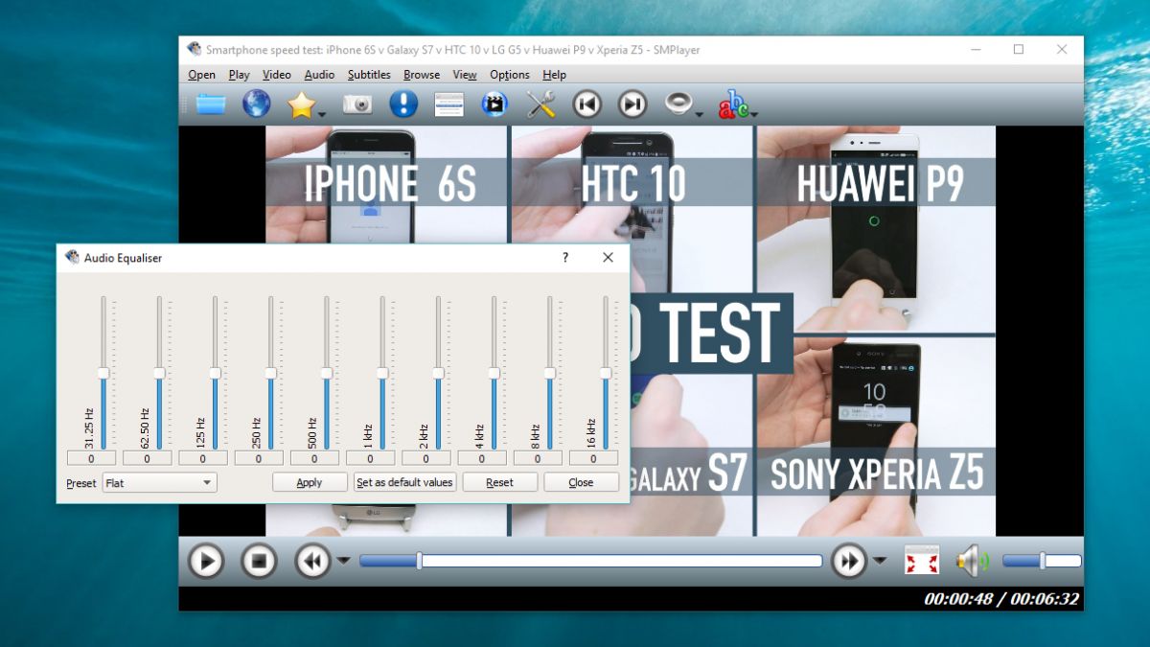This screenshot has width=1150, height=647.
Task: Click the 8 kHz equaliser slider handle
Action: click(x=549, y=373)
